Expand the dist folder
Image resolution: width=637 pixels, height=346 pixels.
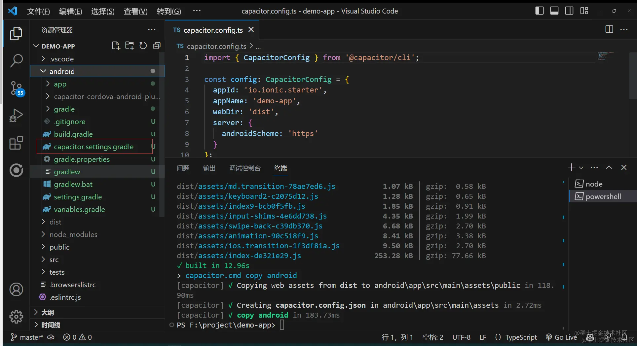pos(43,222)
